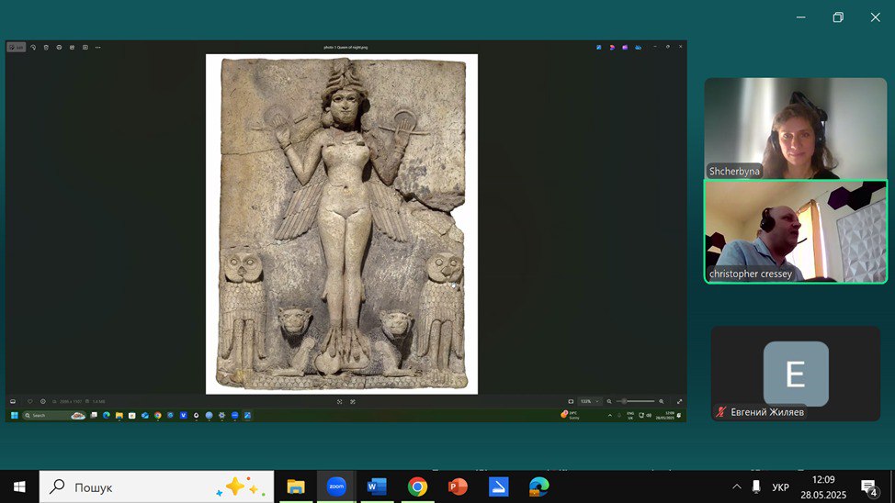Open the three-dots more menu in Photos toolbar
This screenshot has width=895, height=503.
click(98, 48)
